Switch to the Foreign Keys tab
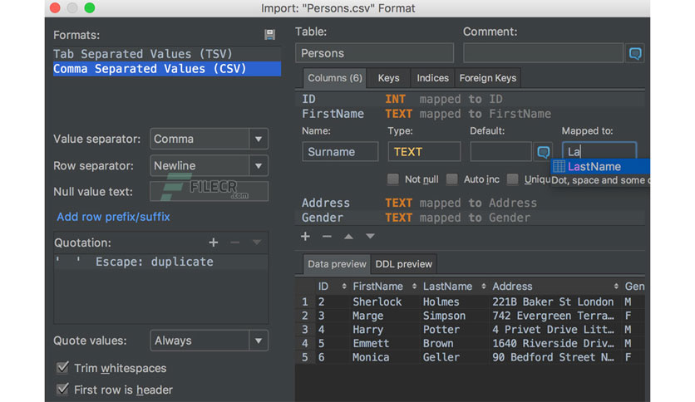The height and width of the screenshot is (402, 695). tap(487, 78)
